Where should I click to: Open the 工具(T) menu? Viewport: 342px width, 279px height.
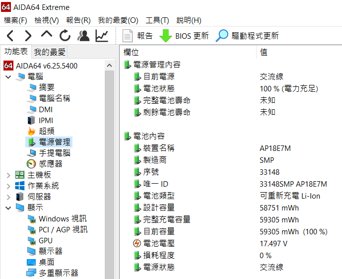[157, 20]
